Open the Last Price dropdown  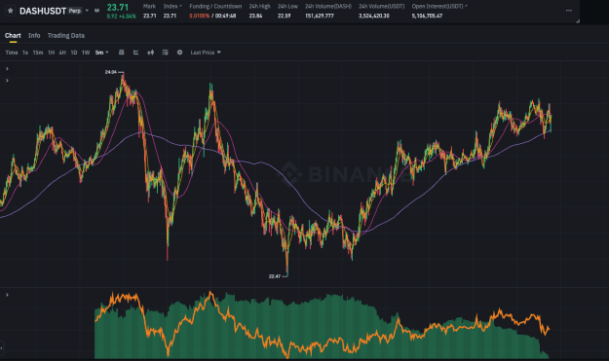click(x=206, y=53)
